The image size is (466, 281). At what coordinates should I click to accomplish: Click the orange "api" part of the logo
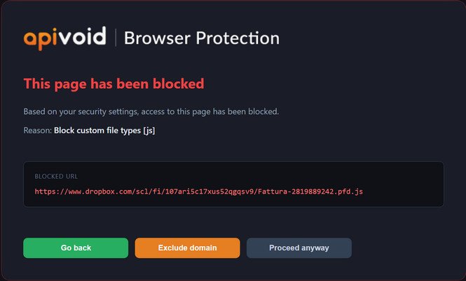[40, 39]
